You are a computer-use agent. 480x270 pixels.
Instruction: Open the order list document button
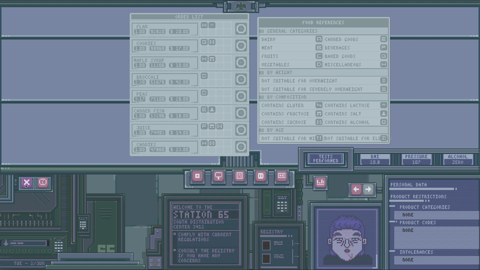pos(239,176)
